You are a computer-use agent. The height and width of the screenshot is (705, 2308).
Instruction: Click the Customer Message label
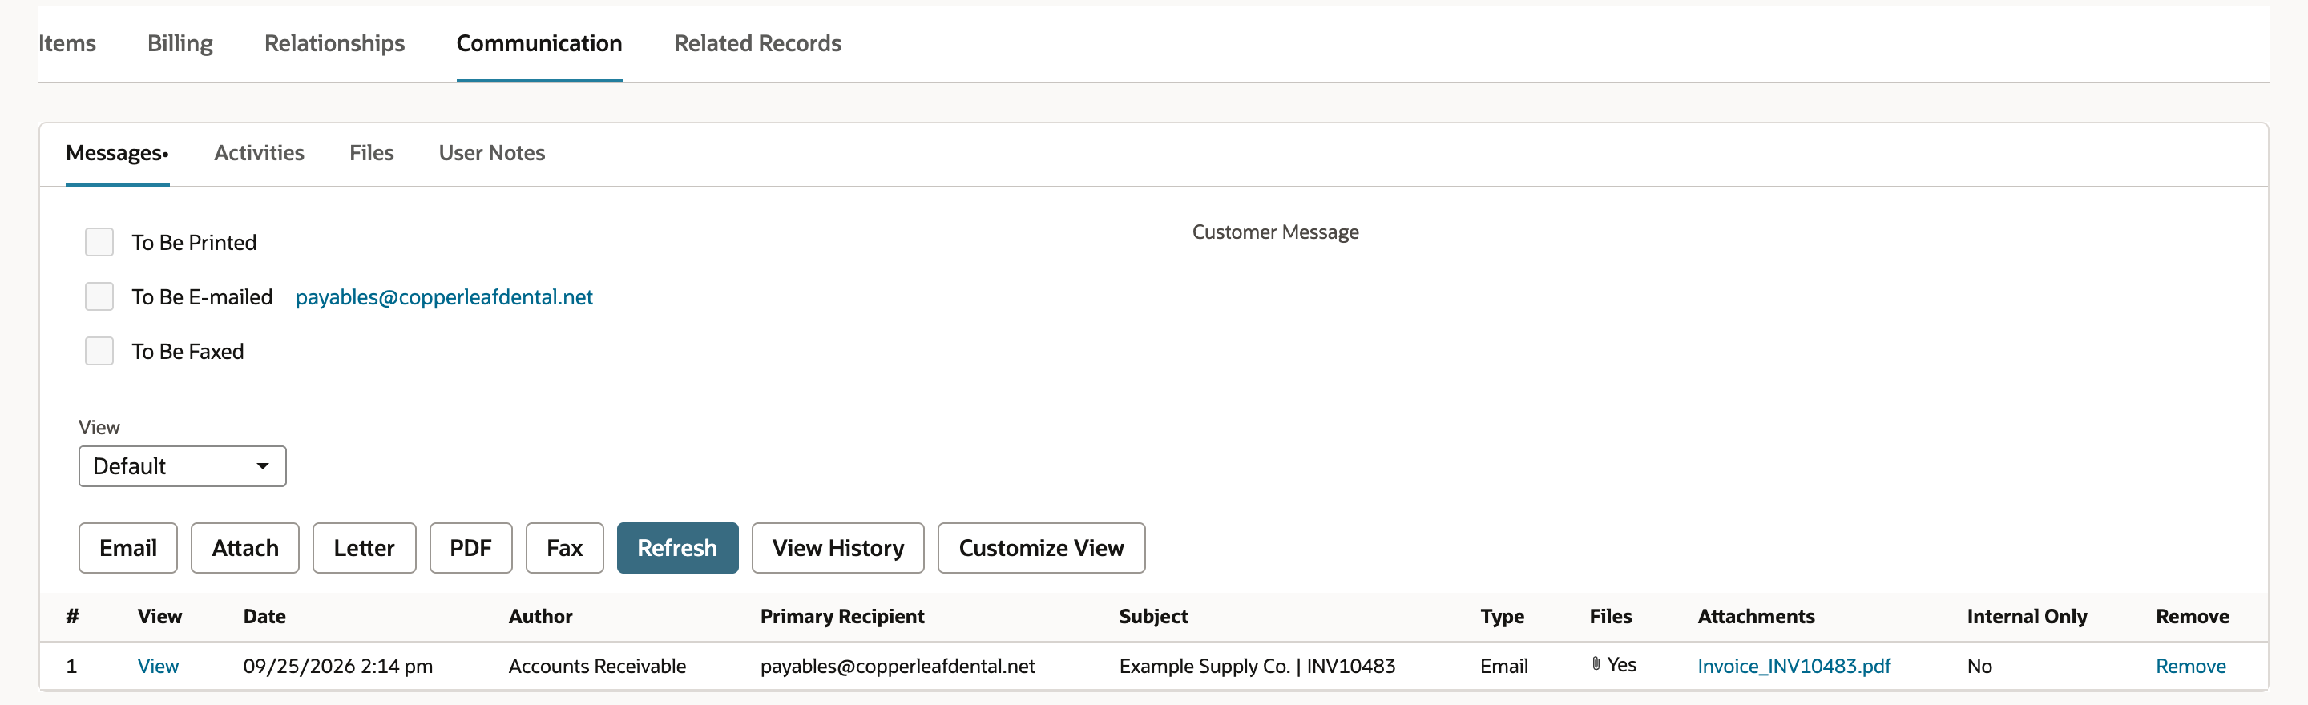pyautogui.click(x=1275, y=232)
